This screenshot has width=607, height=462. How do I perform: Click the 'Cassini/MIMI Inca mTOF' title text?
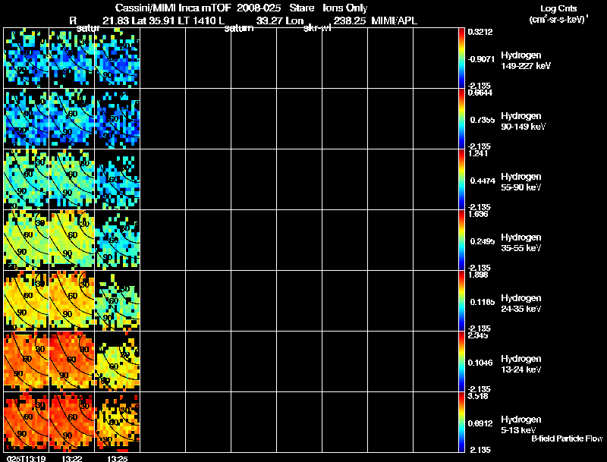(x=173, y=8)
